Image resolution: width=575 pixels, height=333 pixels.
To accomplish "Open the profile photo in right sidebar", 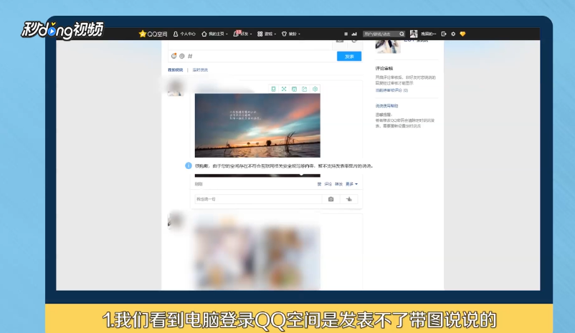I will (x=388, y=47).
